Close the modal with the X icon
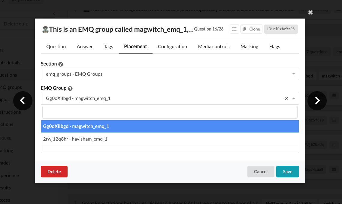This screenshot has height=204, width=342. click(x=310, y=12)
